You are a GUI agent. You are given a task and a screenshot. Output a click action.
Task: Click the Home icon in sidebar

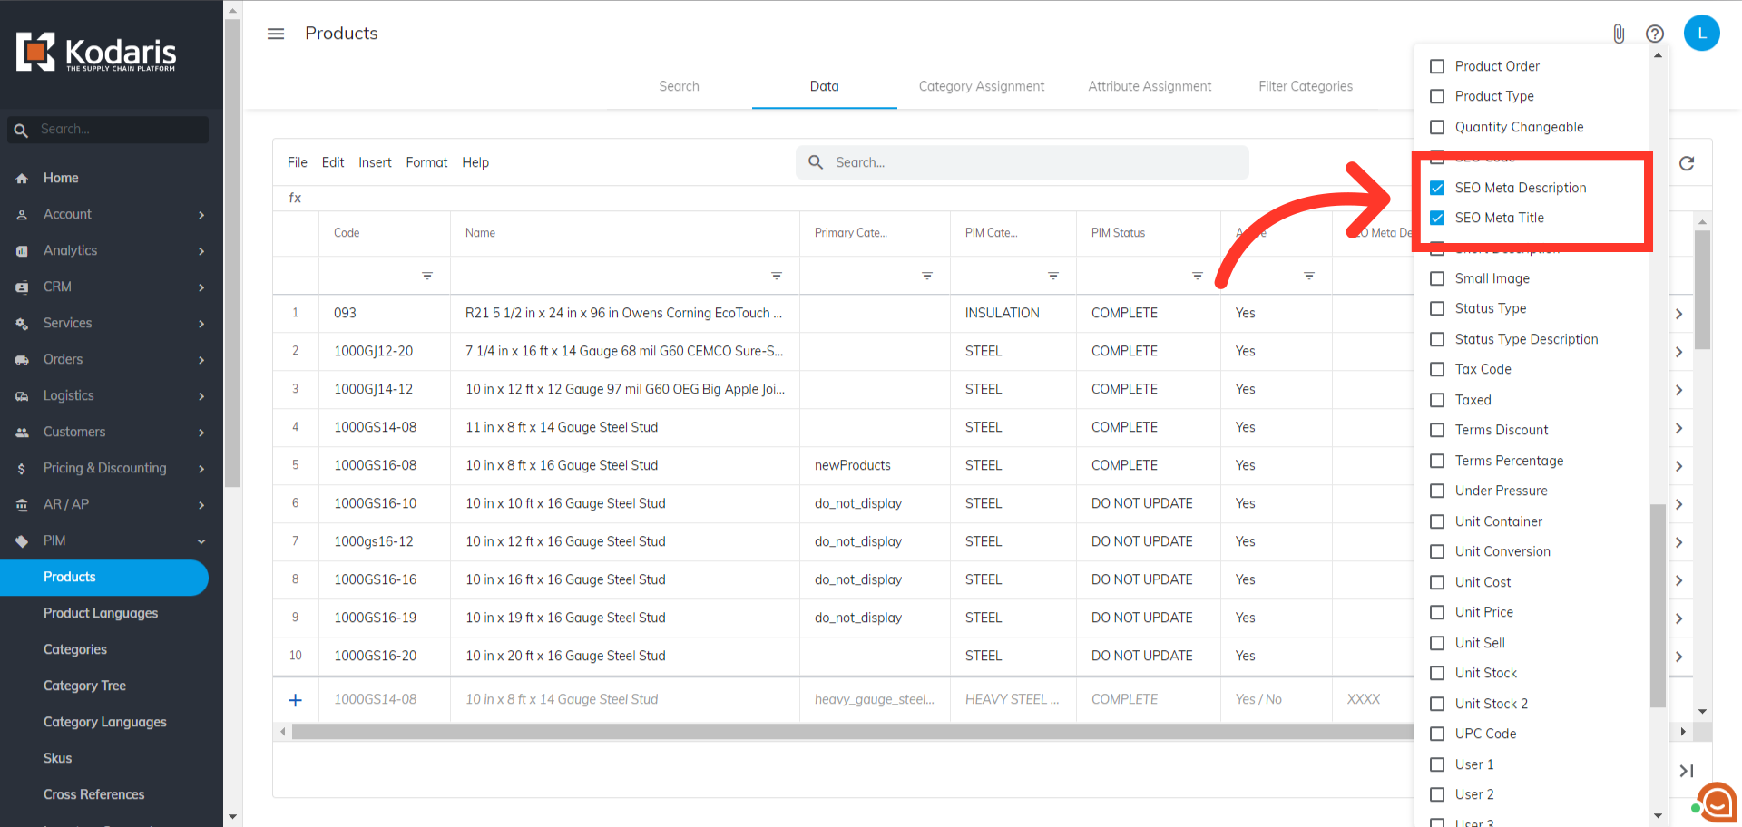point(22,179)
